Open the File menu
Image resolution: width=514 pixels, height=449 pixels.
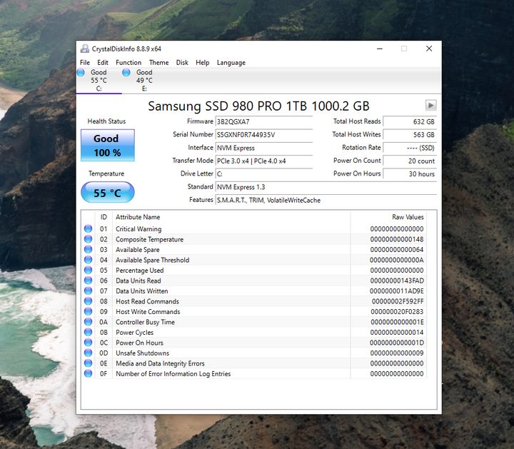click(84, 63)
